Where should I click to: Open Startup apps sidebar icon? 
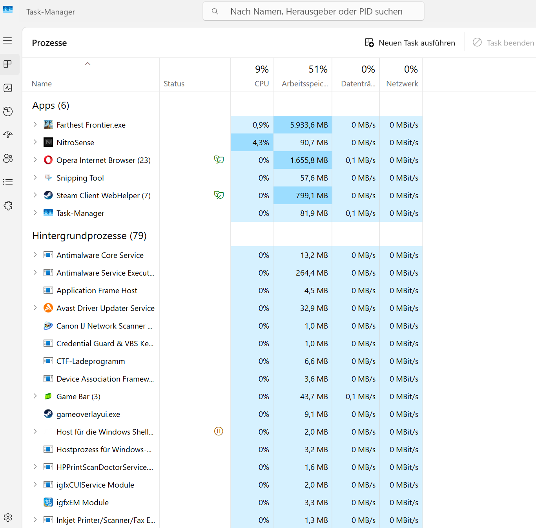pos(8,135)
